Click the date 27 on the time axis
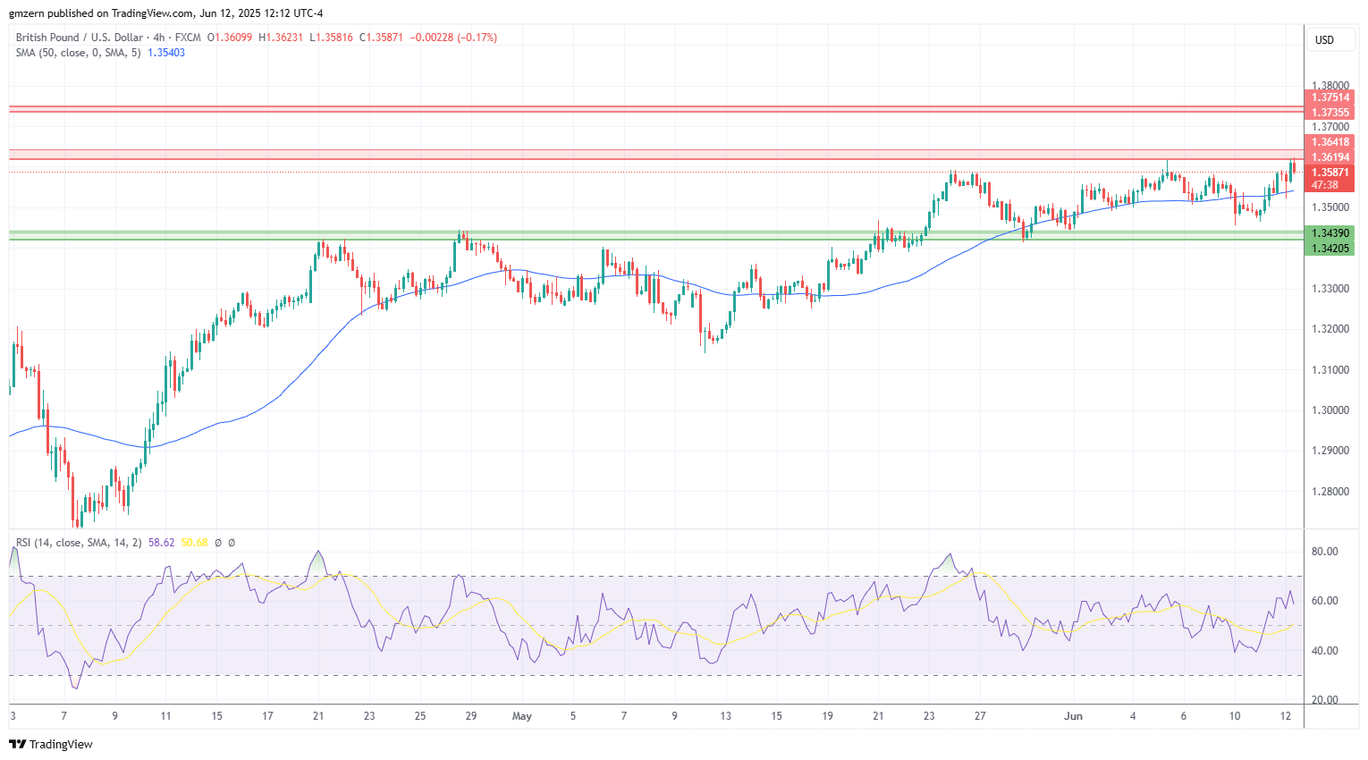Screen dimensions: 1368x760 click(980, 716)
